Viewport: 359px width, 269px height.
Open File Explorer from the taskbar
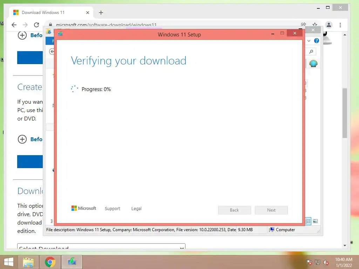point(28,262)
